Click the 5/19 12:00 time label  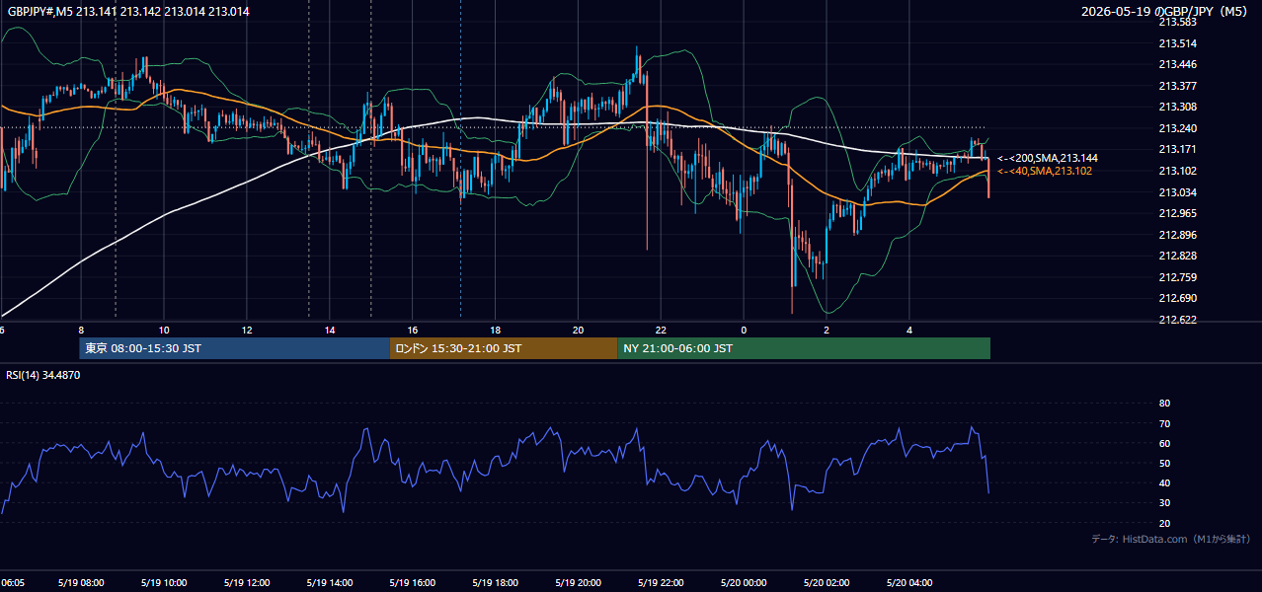click(248, 583)
